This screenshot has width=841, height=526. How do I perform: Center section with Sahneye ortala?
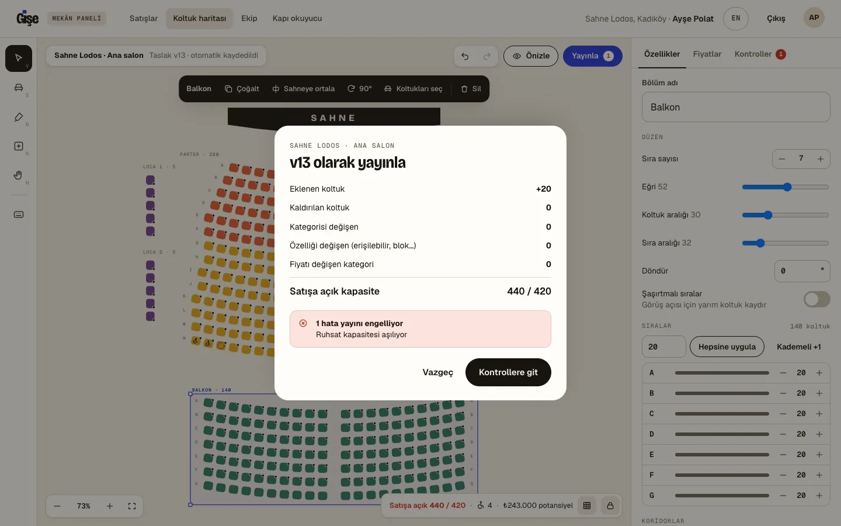click(x=304, y=89)
